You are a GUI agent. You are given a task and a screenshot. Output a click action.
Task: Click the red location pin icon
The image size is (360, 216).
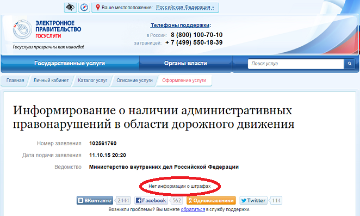coord(98,8)
